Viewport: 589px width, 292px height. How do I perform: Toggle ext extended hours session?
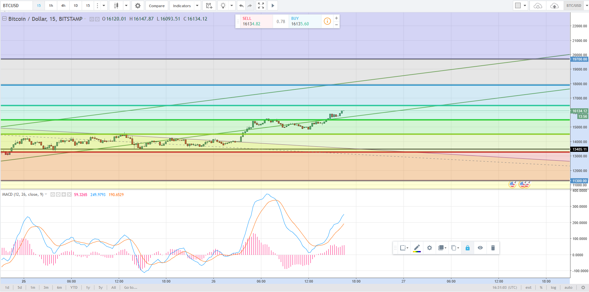528,287
